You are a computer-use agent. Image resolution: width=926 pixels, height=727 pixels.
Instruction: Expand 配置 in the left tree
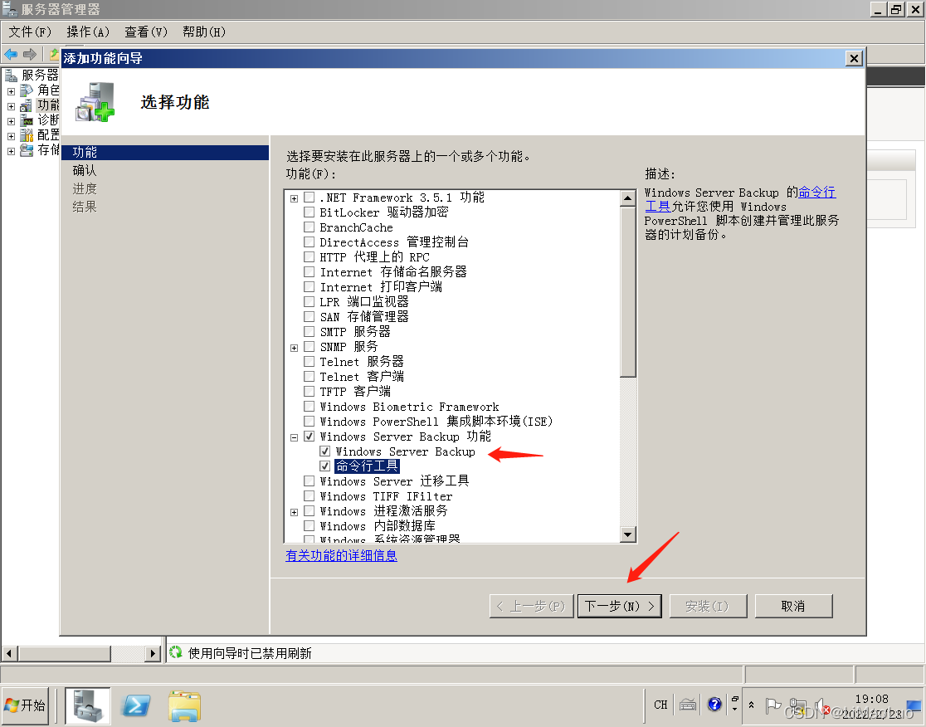(x=12, y=136)
